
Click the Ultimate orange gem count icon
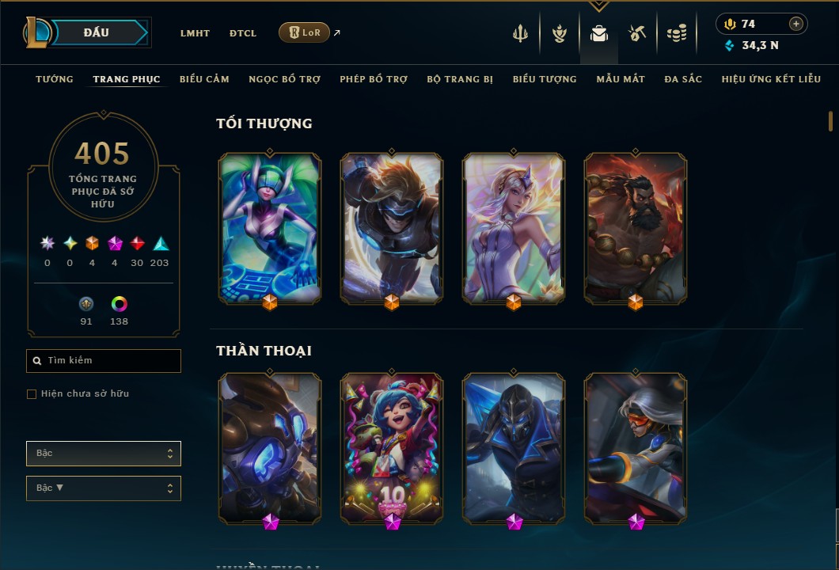[92, 244]
